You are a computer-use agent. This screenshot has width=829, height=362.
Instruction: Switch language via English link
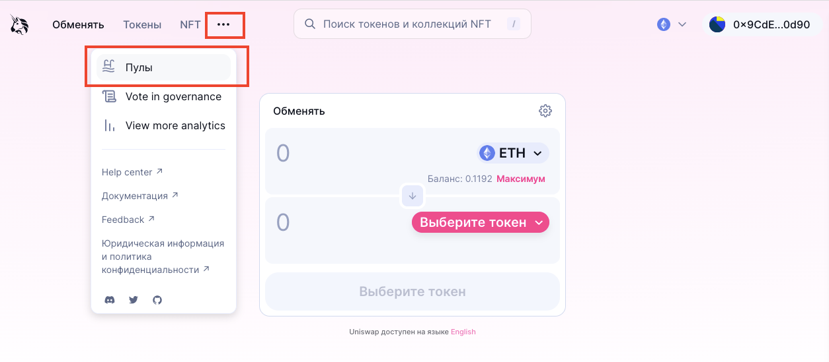[463, 332]
